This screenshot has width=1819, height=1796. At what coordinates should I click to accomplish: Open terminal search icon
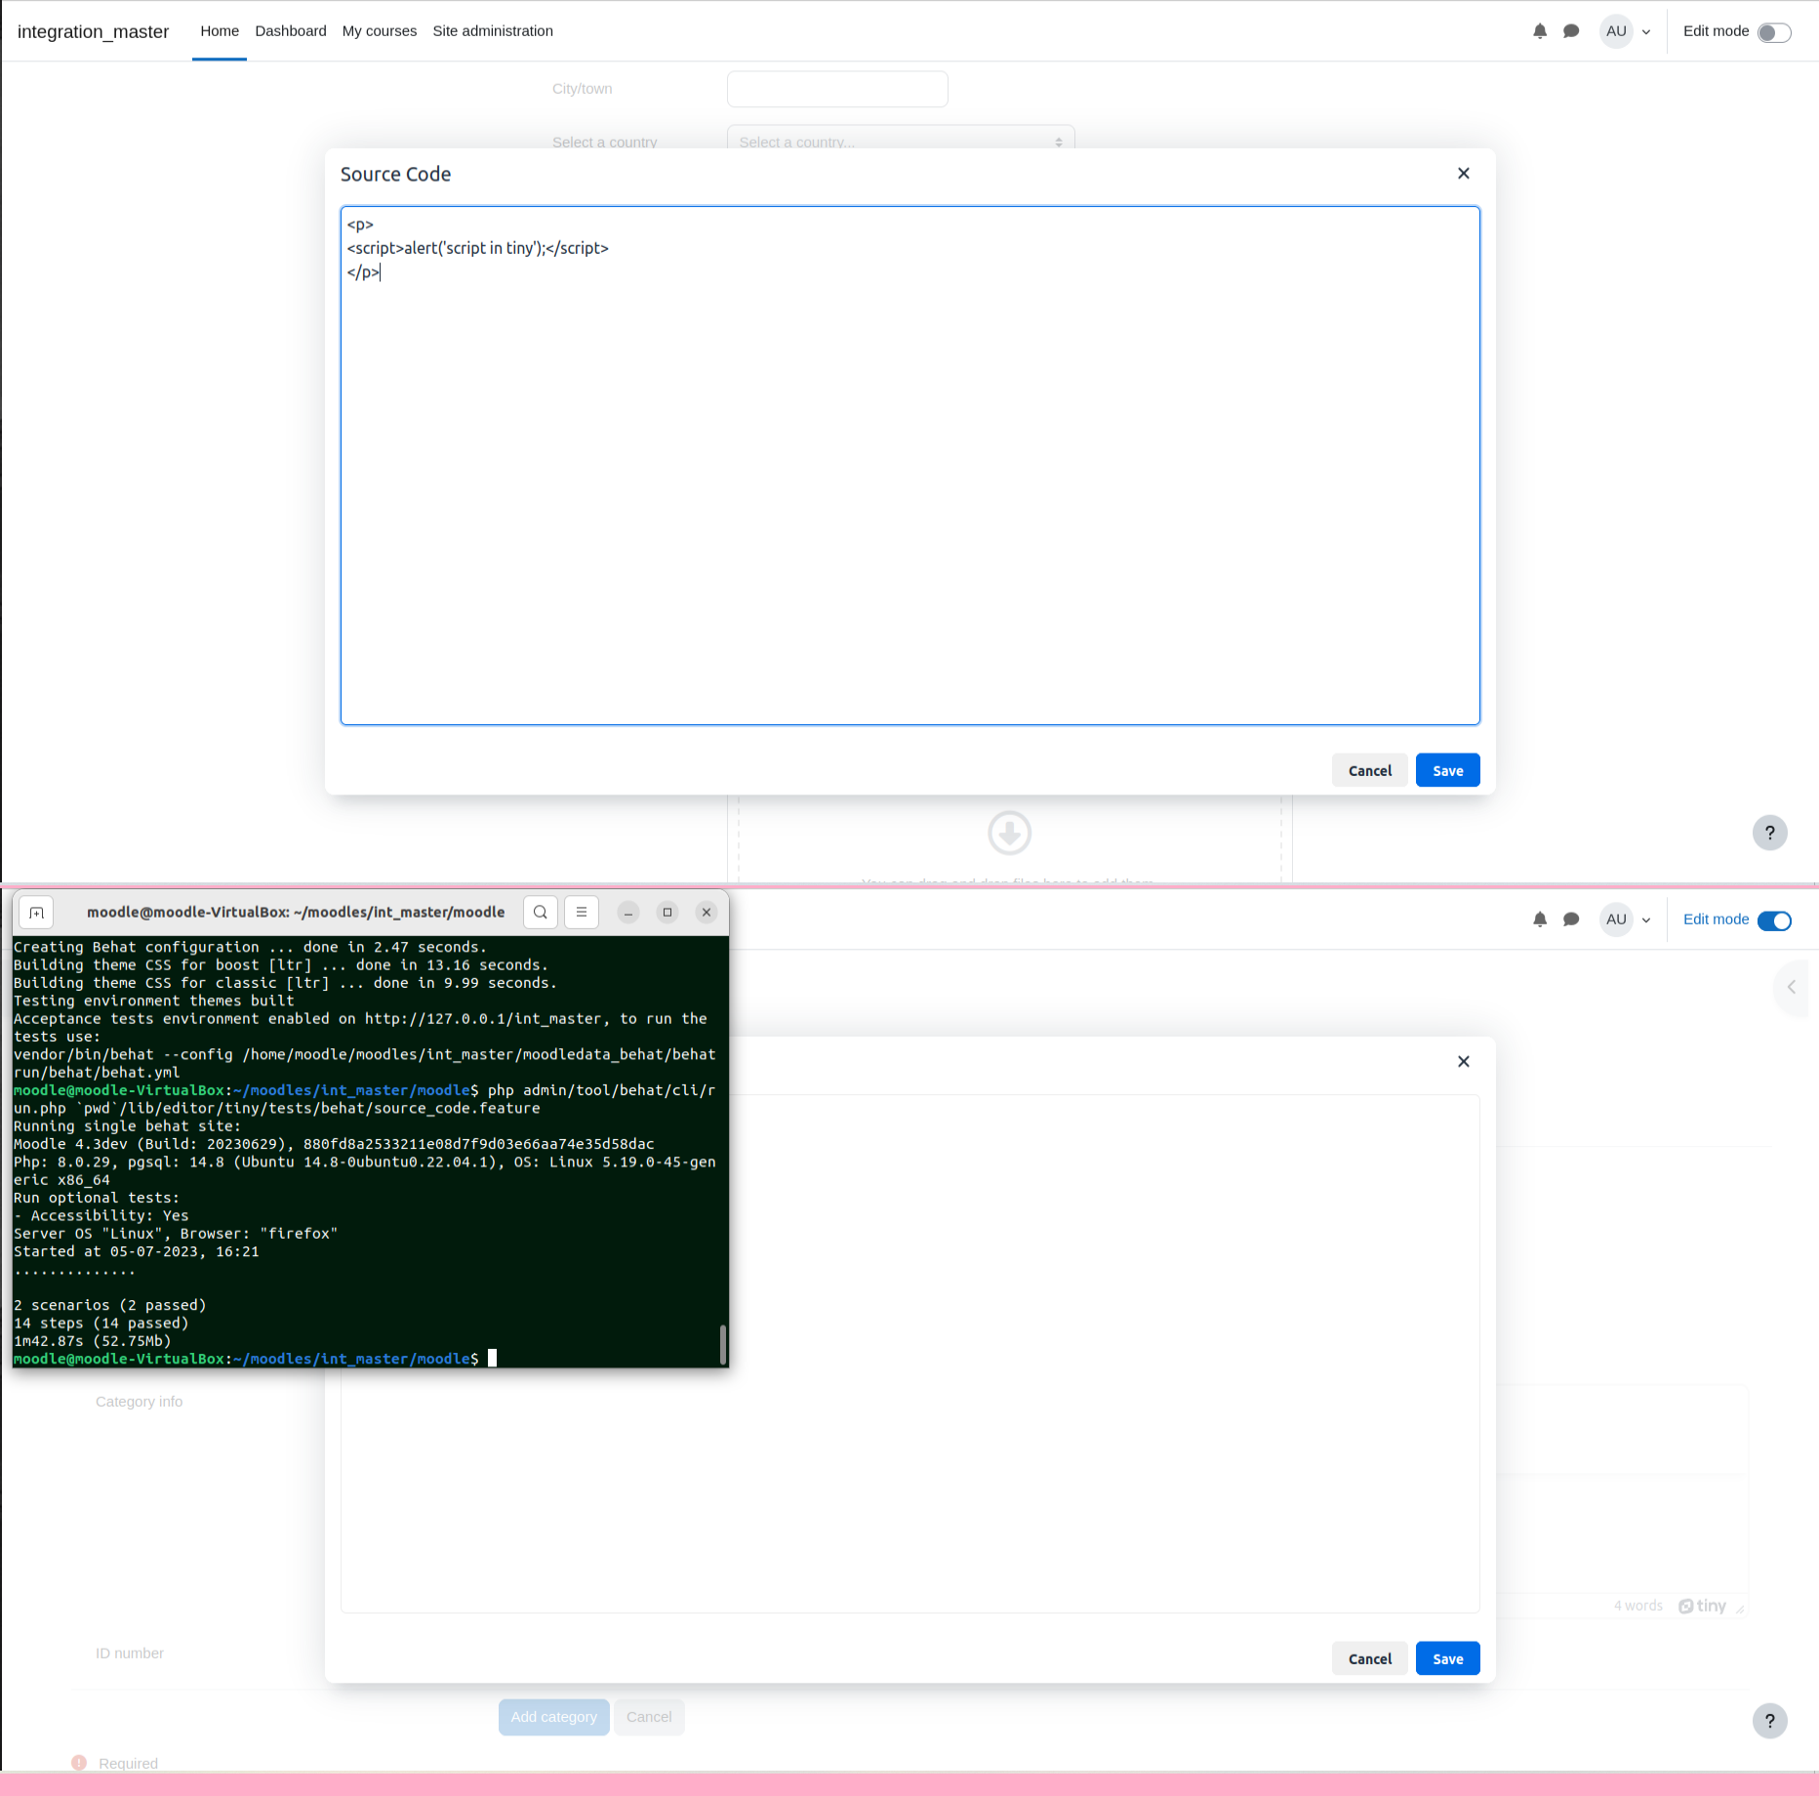point(541,912)
